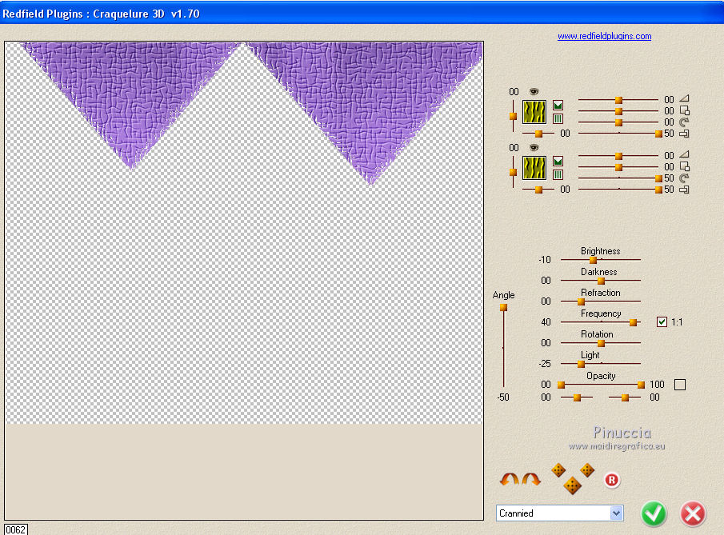Click the lower layer overlapping squares scale icon
Viewport: 724px width, 535px height.
[x=684, y=166]
